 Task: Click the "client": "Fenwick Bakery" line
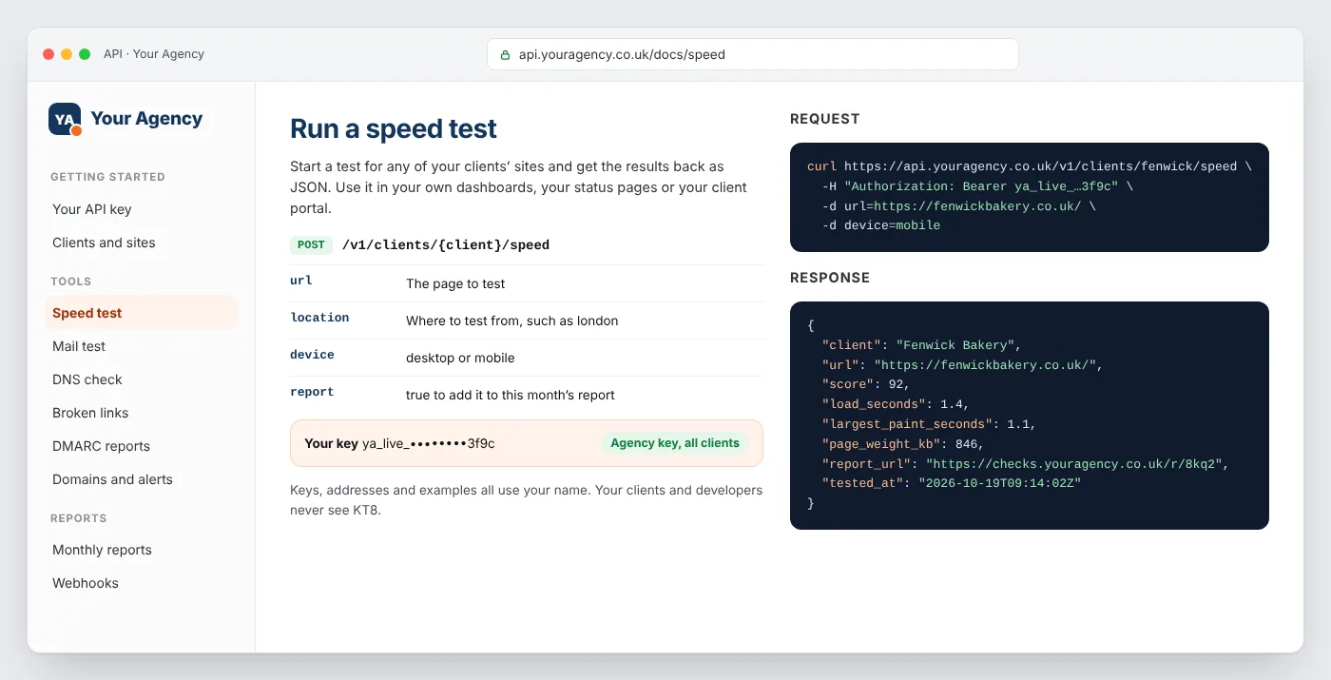pyautogui.click(x=922, y=345)
